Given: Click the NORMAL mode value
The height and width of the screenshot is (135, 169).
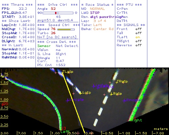Looking at the screenshot, I should coord(97,9).
